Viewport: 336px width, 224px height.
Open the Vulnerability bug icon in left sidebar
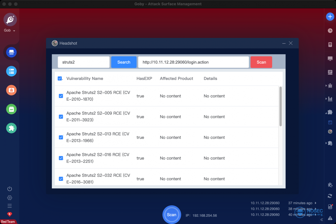click(11, 90)
